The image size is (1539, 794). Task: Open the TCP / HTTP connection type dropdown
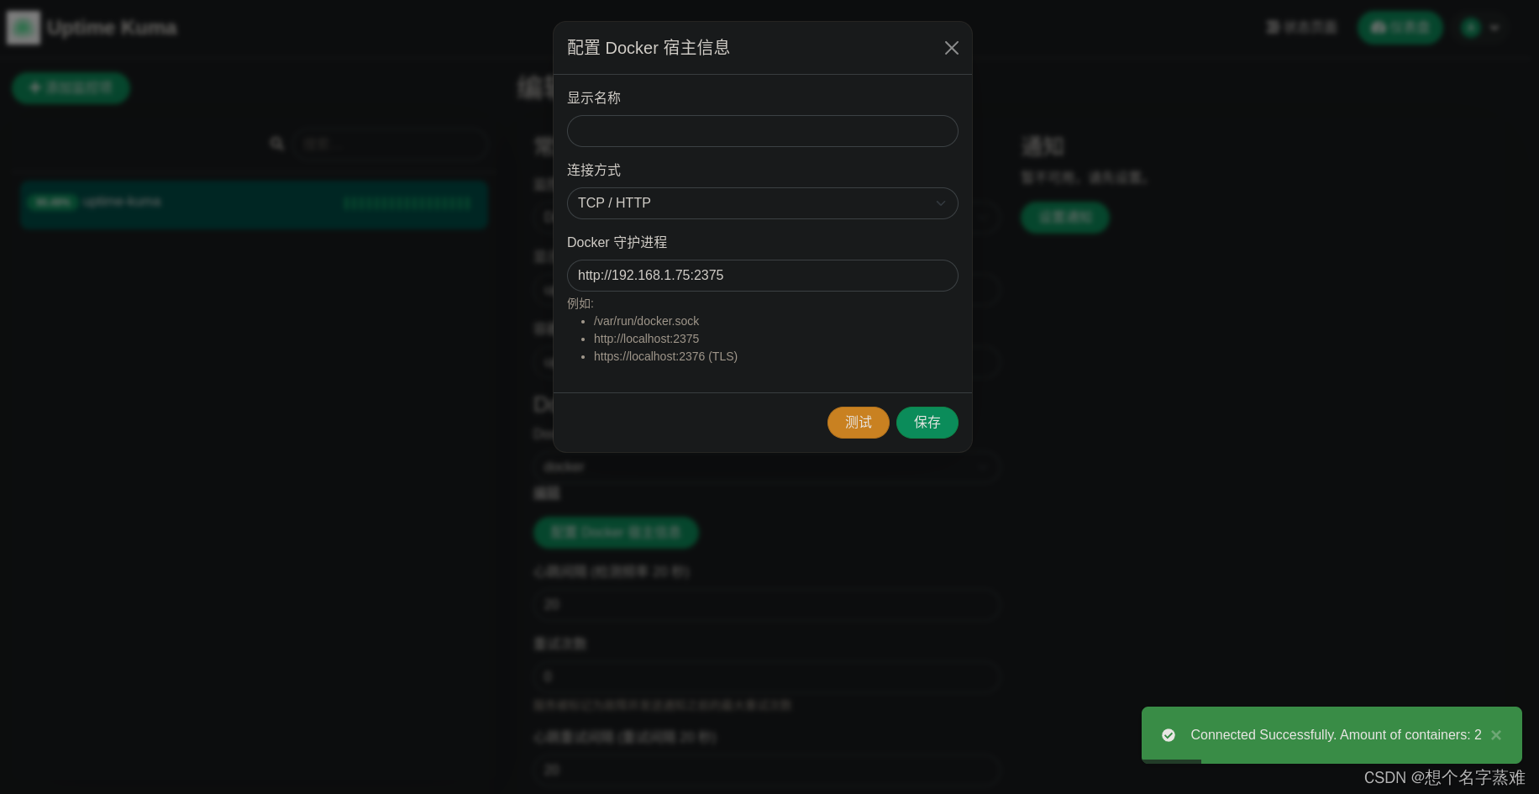click(x=762, y=203)
